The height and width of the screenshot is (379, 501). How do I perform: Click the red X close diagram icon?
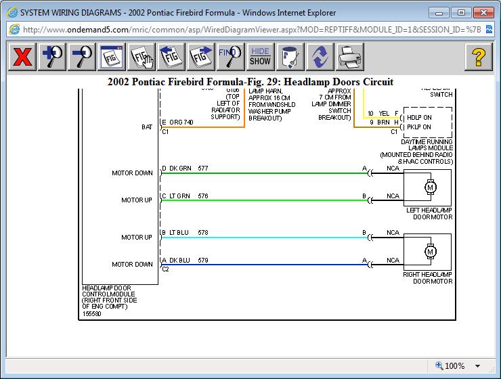point(22,57)
